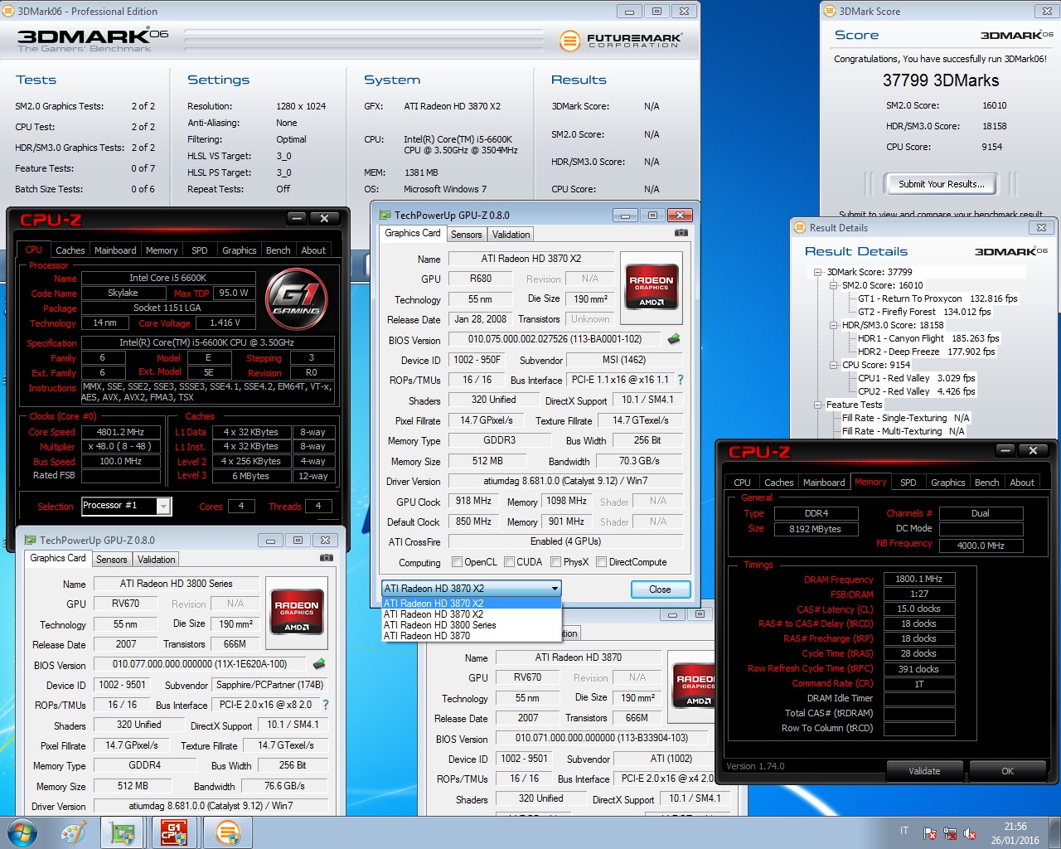Viewport: 1061px width, 849px height.
Task: Collapse the HDR/SM3.0 Score: 18158 node
Action: tap(833, 325)
